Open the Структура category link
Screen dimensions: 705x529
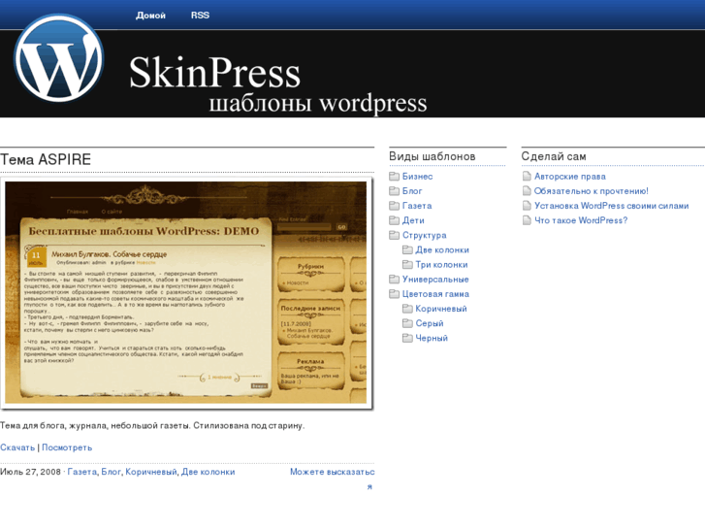click(x=424, y=235)
